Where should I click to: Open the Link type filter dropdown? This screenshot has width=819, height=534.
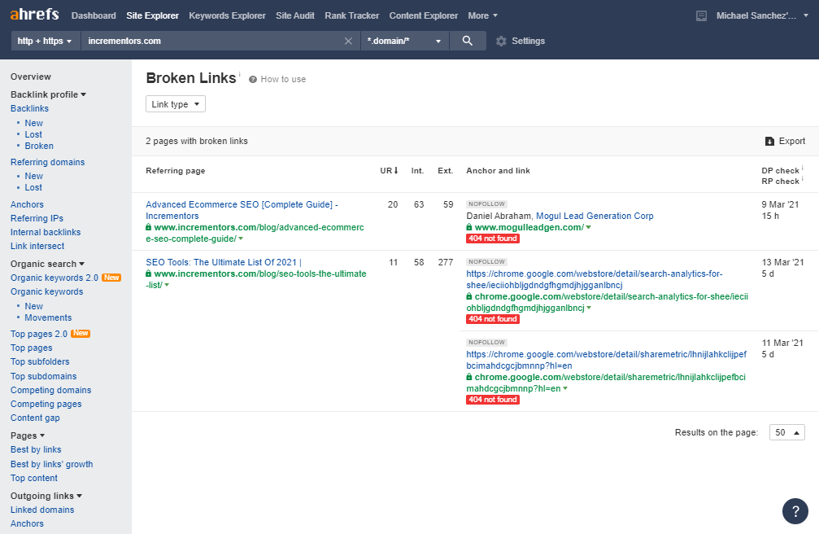point(176,104)
